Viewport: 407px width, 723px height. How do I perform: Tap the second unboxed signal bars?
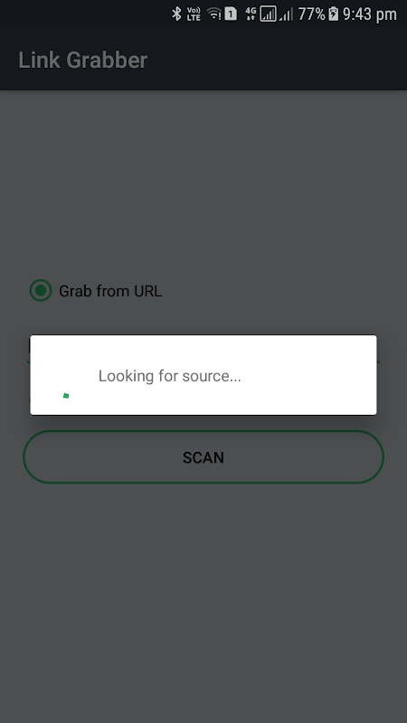click(286, 14)
